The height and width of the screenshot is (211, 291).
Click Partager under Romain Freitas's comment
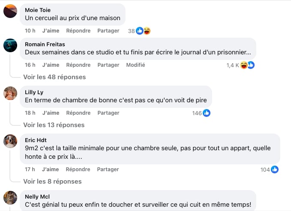108,65
